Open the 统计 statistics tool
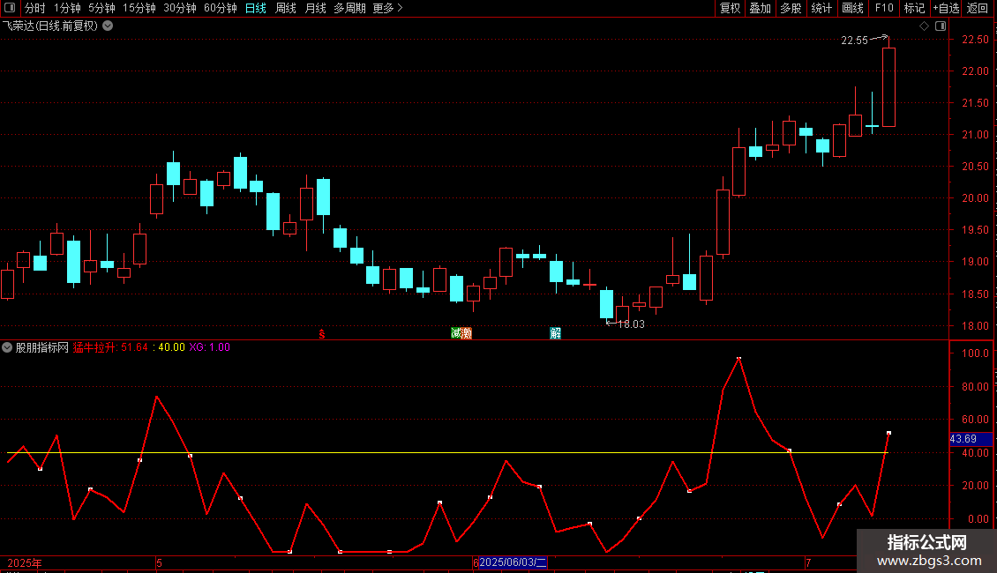This screenshot has height=573, width=997. point(821,8)
